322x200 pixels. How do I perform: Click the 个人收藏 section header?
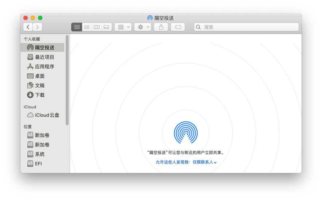[32, 39]
